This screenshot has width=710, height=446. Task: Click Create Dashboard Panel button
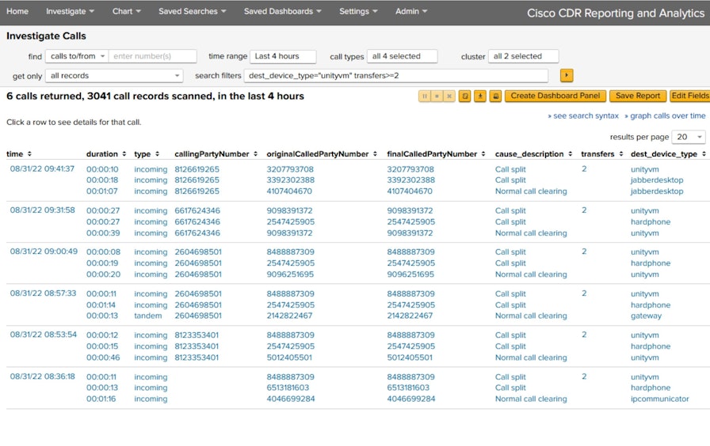tap(555, 96)
